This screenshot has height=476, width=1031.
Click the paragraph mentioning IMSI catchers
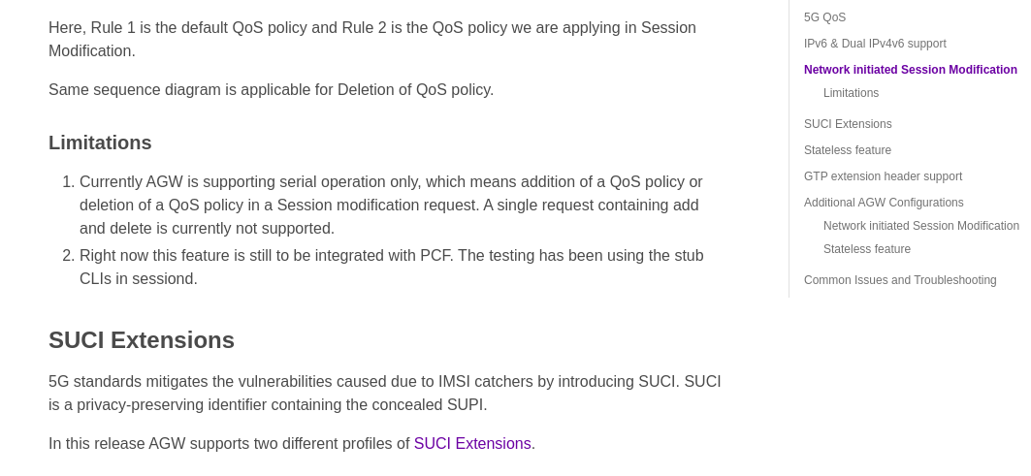coord(384,394)
